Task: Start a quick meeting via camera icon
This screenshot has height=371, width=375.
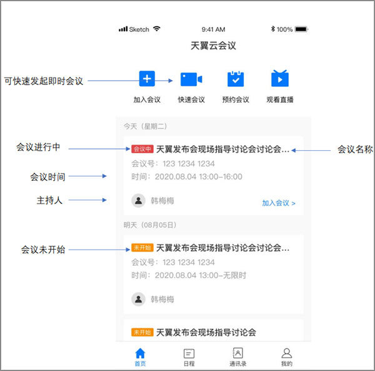Action: (x=191, y=79)
